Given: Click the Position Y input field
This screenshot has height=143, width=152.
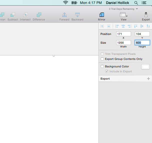Looking at the screenshot, I should (x=142, y=34).
